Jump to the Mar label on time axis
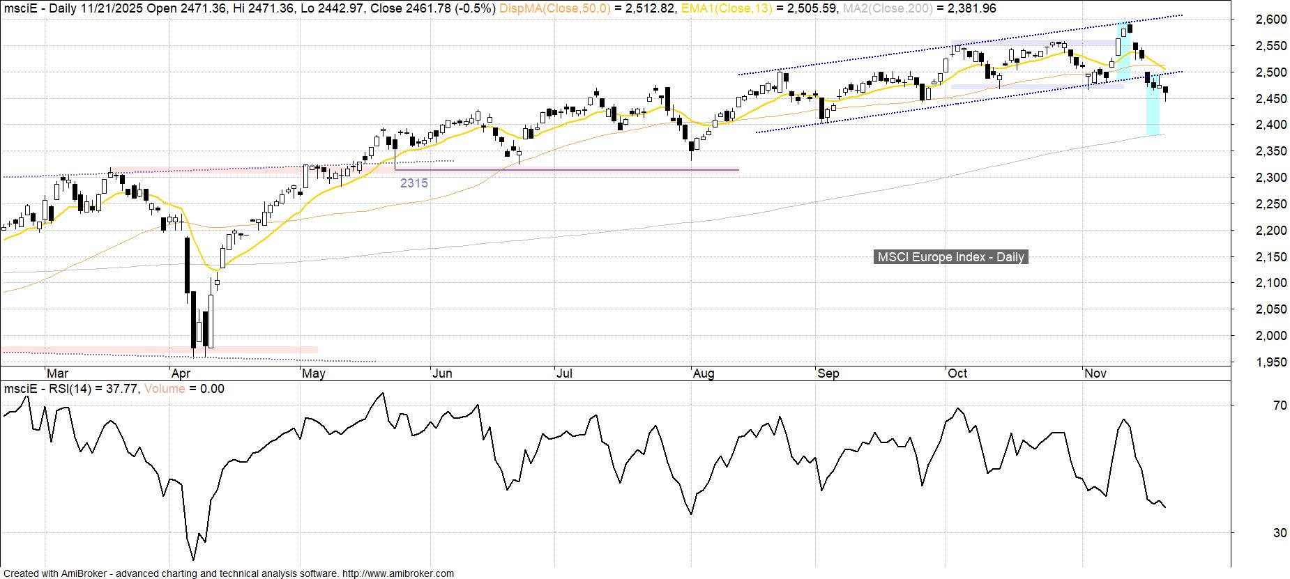 57,373
